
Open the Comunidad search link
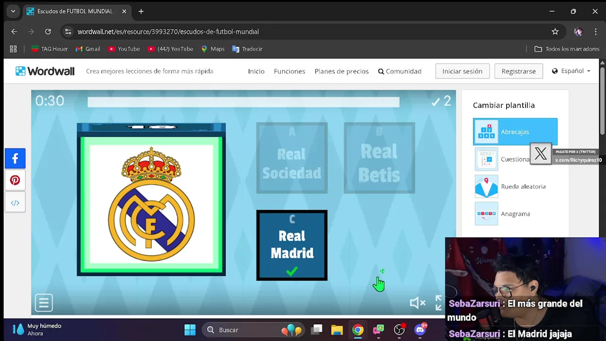tap(400, 71)
